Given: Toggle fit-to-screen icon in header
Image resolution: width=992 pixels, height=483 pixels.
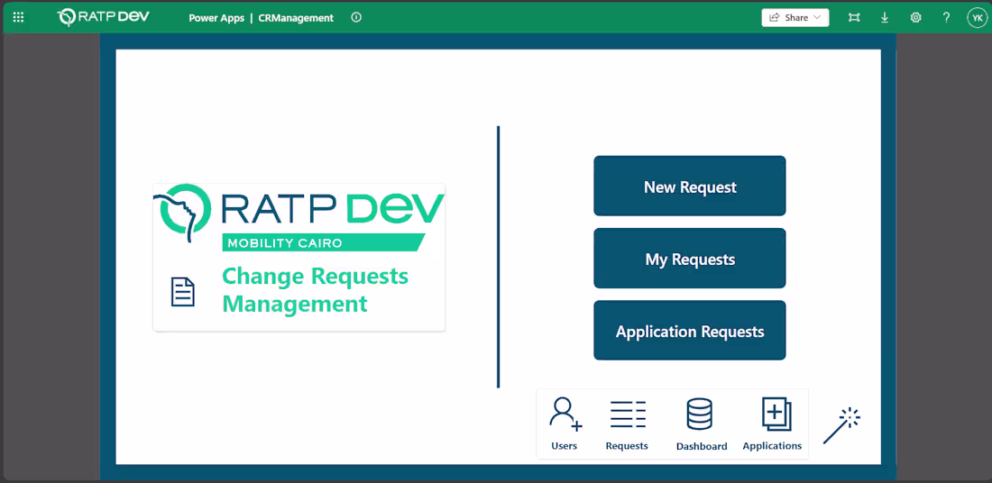Looking at the screenshot, I should tap(854, 18).
